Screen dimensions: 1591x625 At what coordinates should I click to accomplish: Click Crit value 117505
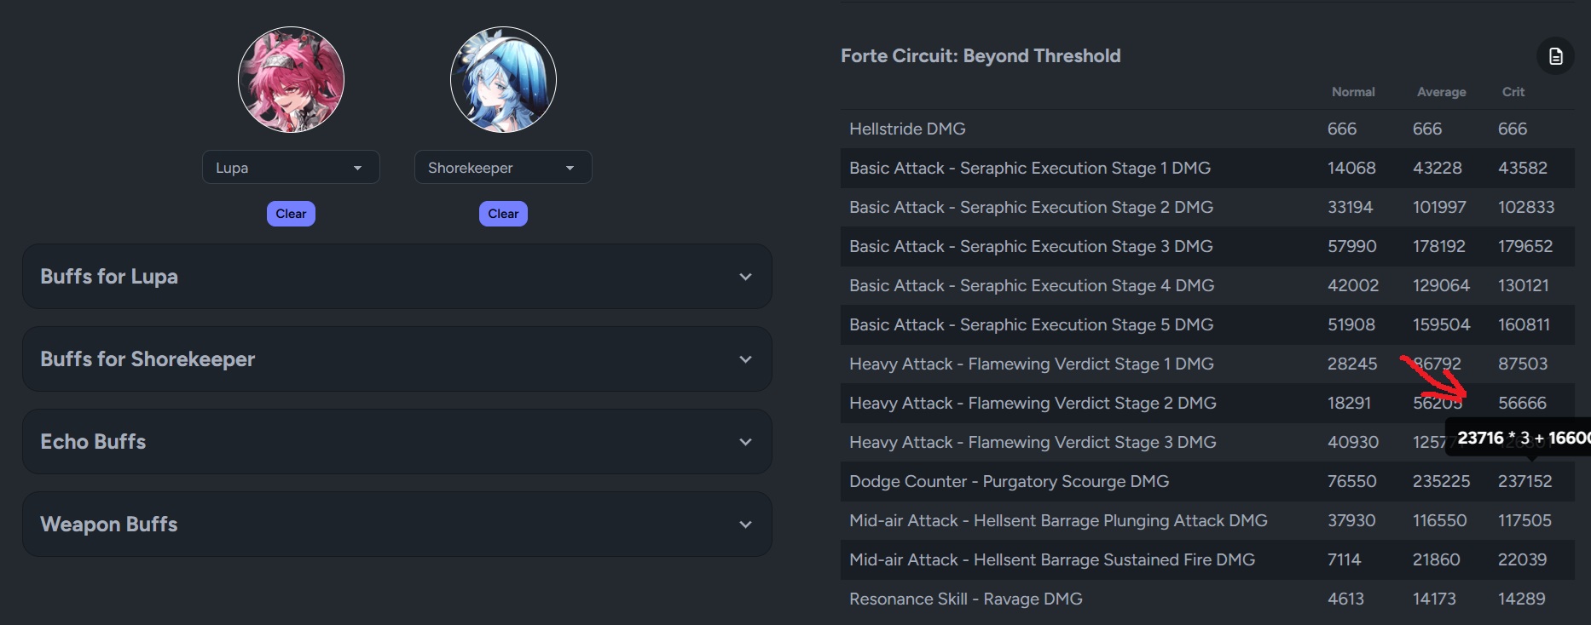pos(1525,520)
